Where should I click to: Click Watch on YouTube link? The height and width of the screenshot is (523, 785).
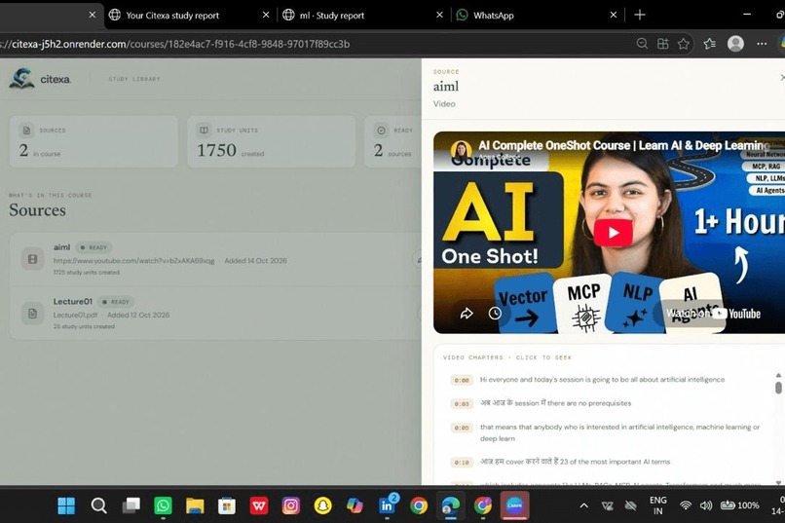[712, 314]
